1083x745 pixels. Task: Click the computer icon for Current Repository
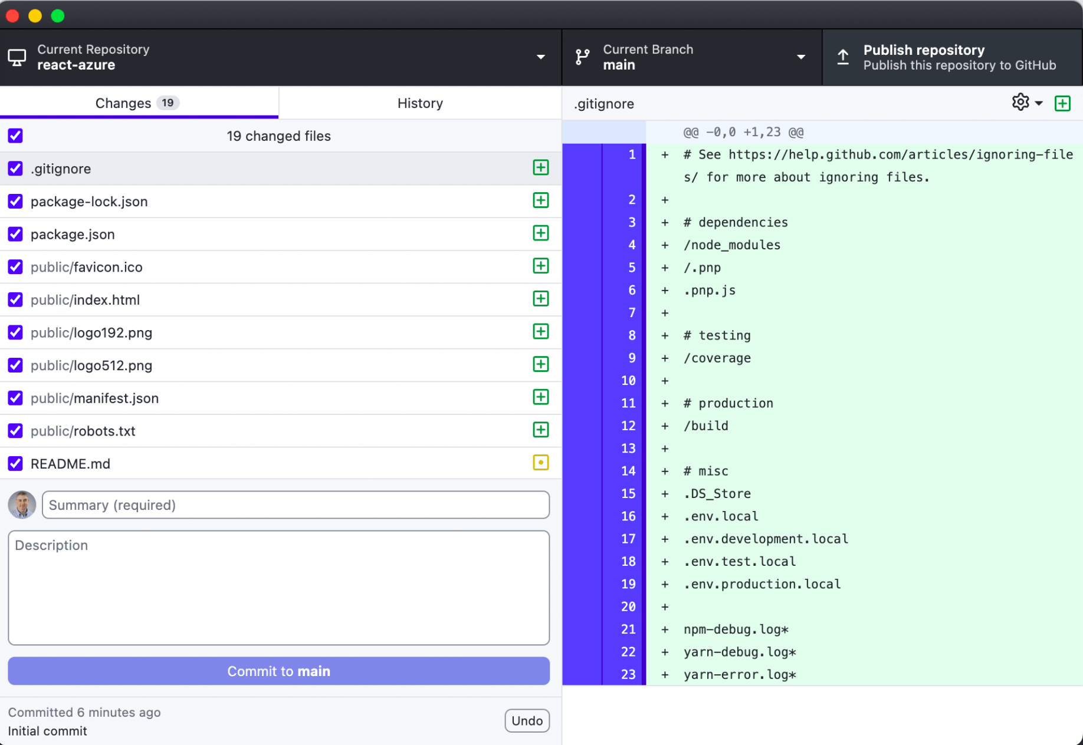click(17, 57)
